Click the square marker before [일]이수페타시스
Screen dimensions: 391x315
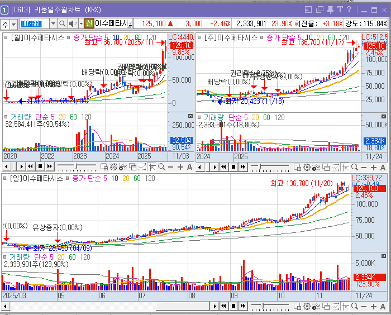pos(4,178)
